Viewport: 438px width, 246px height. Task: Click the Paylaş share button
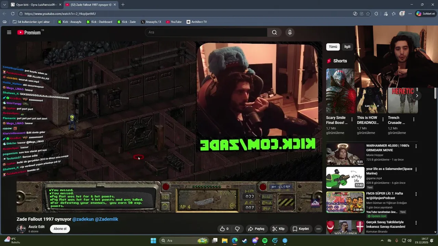click(x=256, y=229)
